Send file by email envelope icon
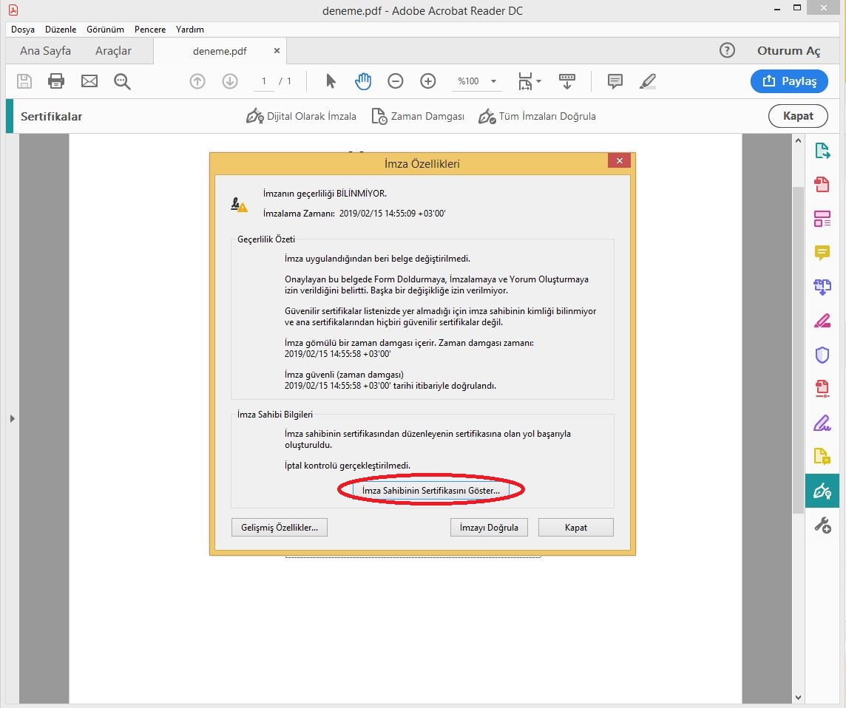 click(89, 81)
